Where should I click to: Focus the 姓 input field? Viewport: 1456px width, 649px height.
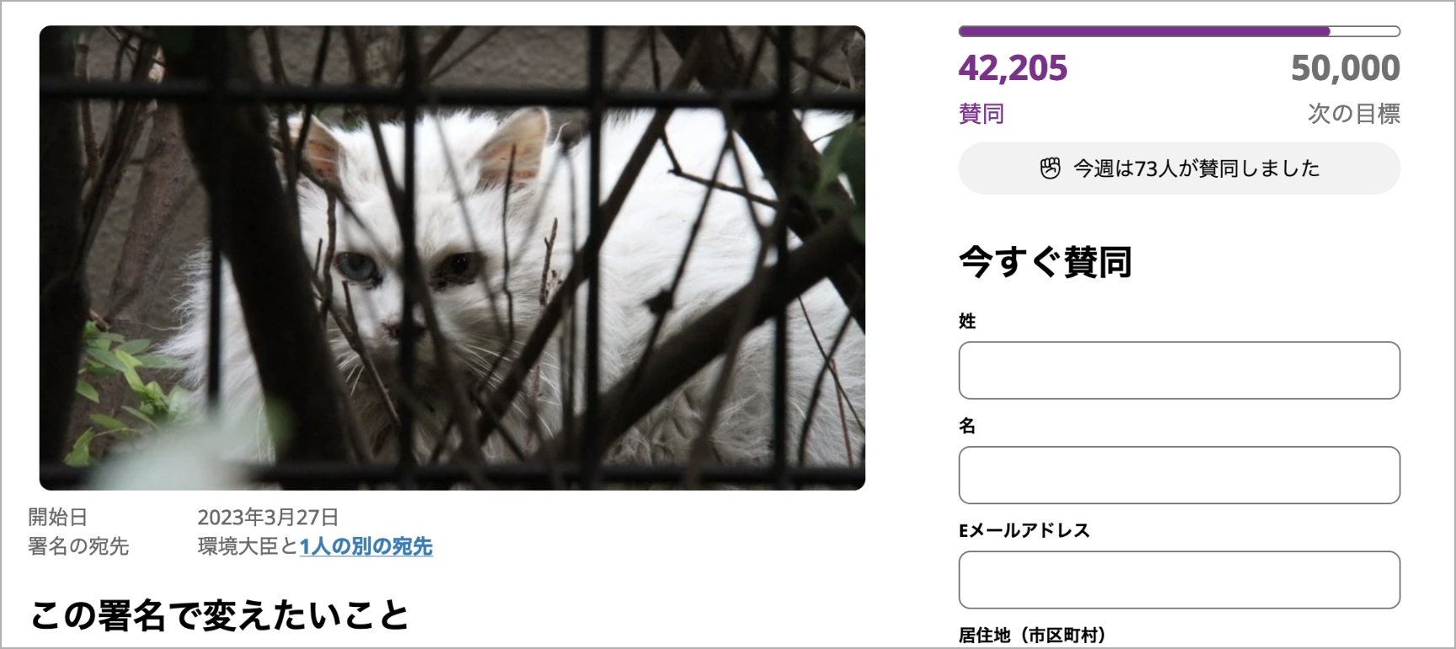[1179, 370]
